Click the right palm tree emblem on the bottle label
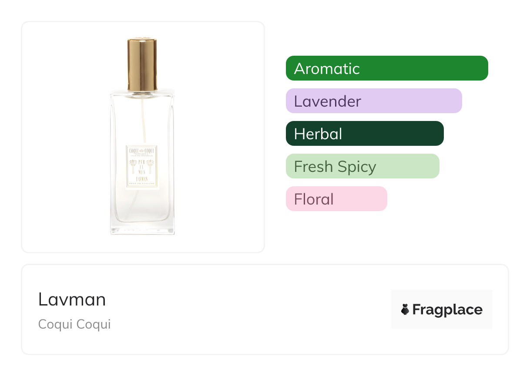Viewport: 530px width, 376px height. tap(151, 165)
